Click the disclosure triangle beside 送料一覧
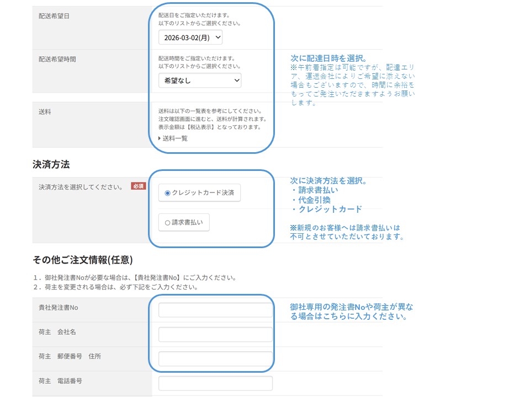Image resolution: width=530 pixels, height=397 pixels. click(x=160, y=138)
